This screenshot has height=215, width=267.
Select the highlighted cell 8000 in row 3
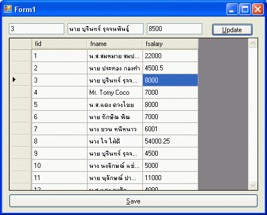(x=170, y=80)
